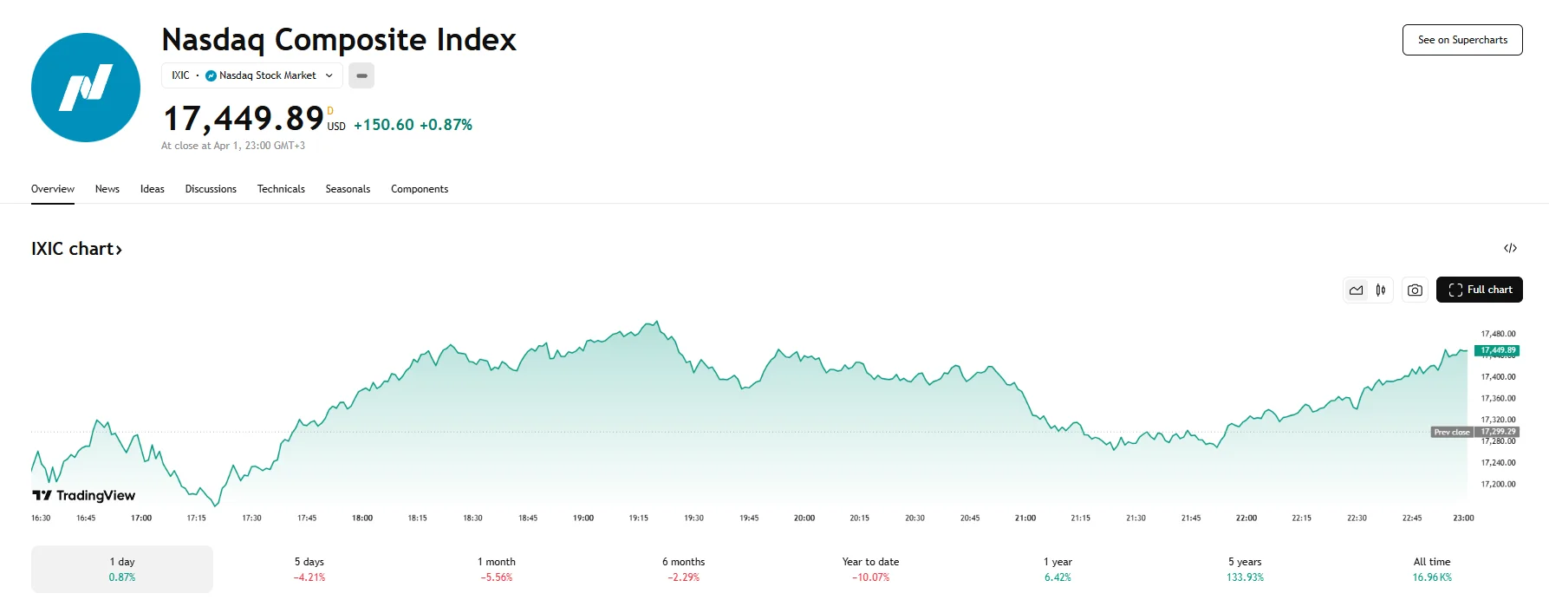Open the Technicals tab
1549x613 pixels.
click(281, 188)
